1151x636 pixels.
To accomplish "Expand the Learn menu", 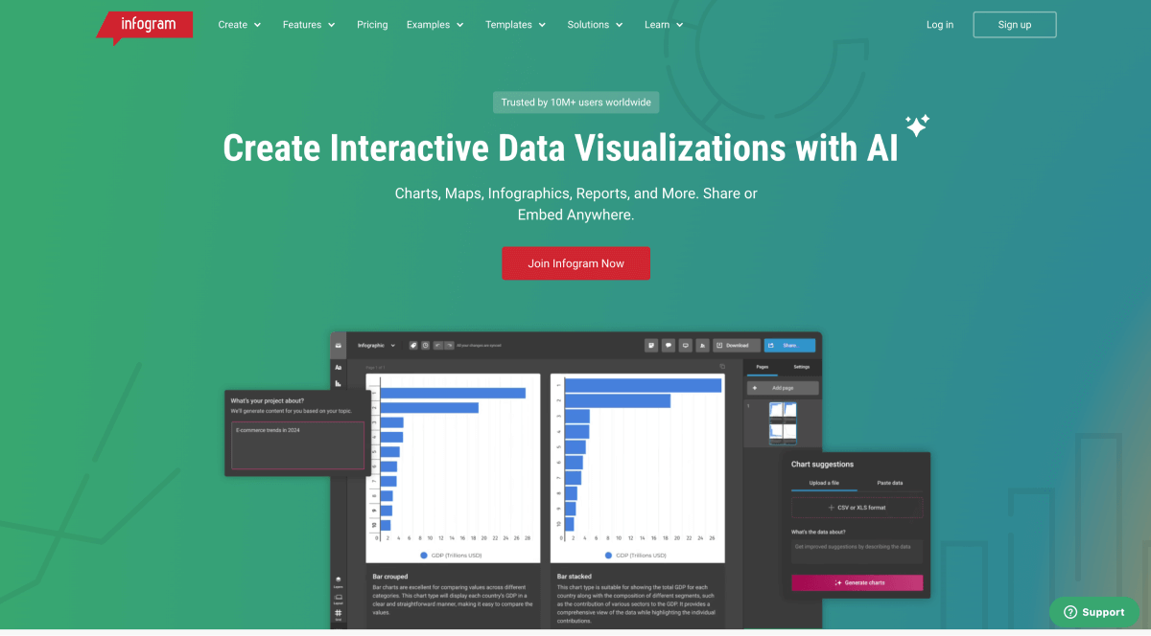I will [664, 25].
